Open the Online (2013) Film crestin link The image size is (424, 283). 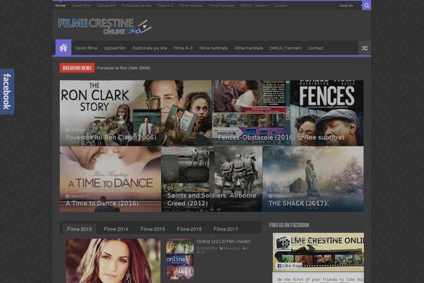pyautogui.click(x=223, y=241)
